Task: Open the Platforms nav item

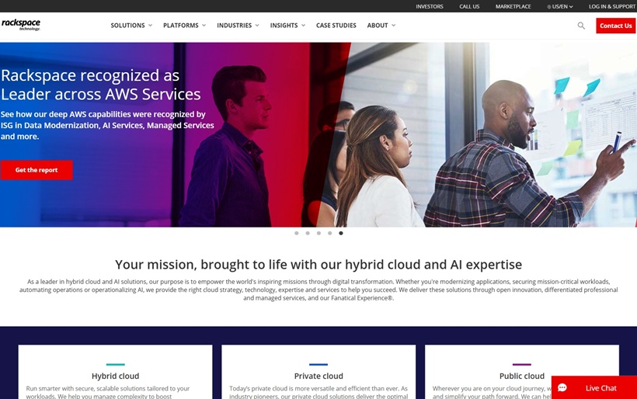Action: coord(181,25)
